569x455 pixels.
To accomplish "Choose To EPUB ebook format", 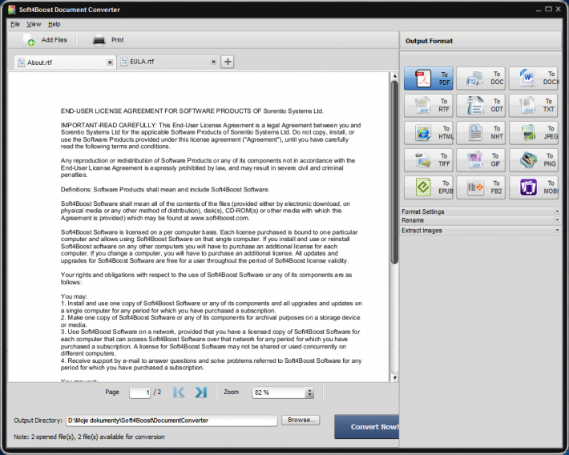I will tap(428, 187).
